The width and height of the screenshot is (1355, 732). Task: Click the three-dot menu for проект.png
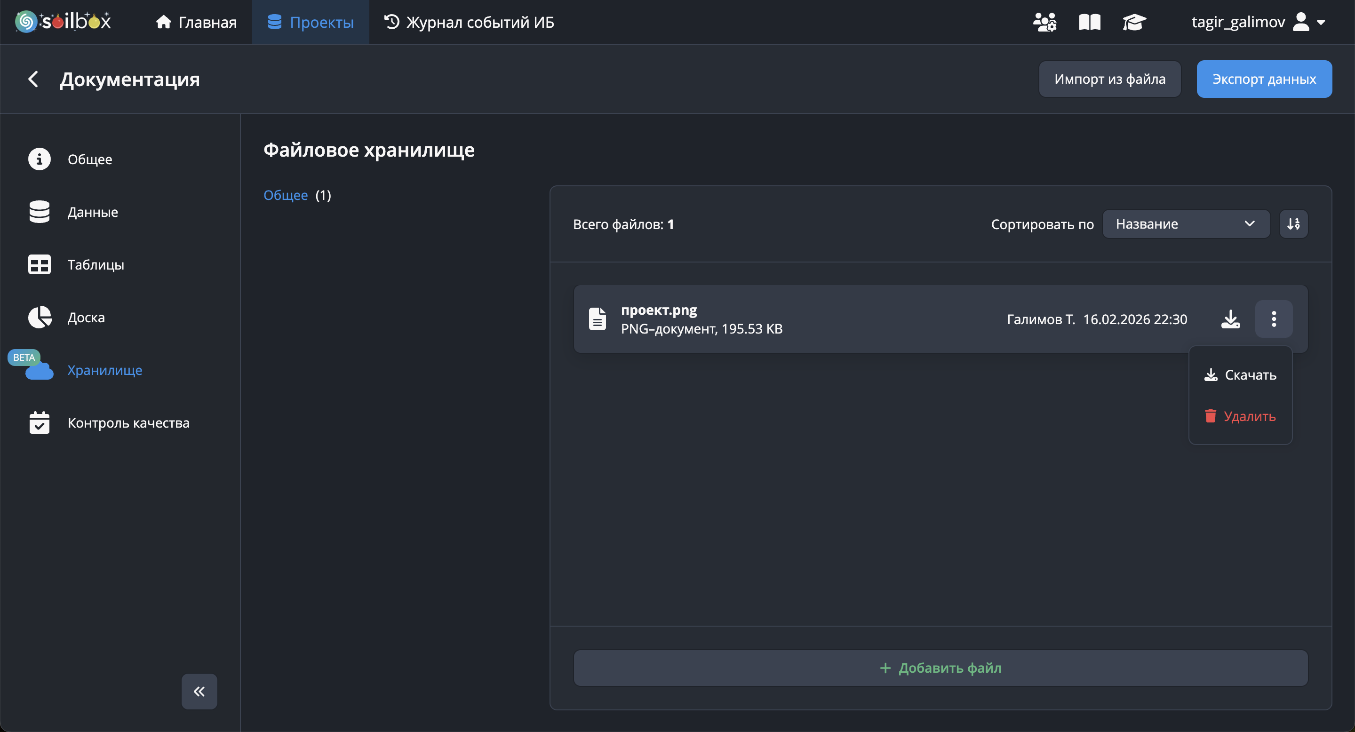[x=1274, y=319]
